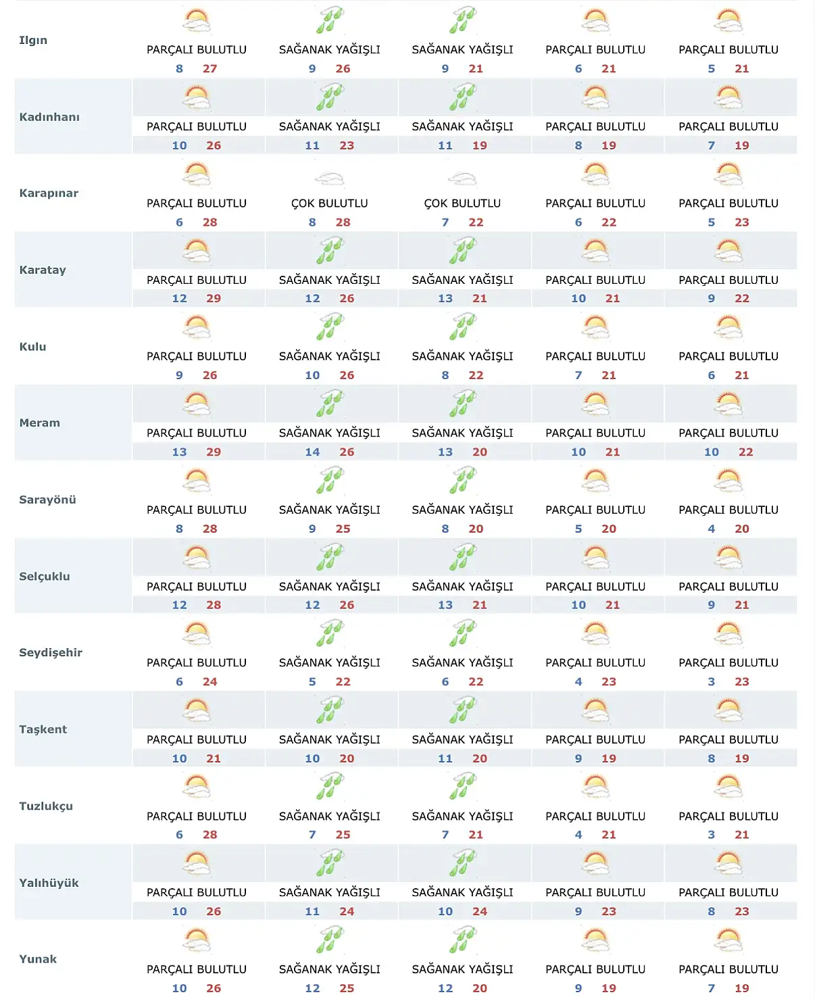
Task: Open the Karatay district name
Action: (43, 270)
